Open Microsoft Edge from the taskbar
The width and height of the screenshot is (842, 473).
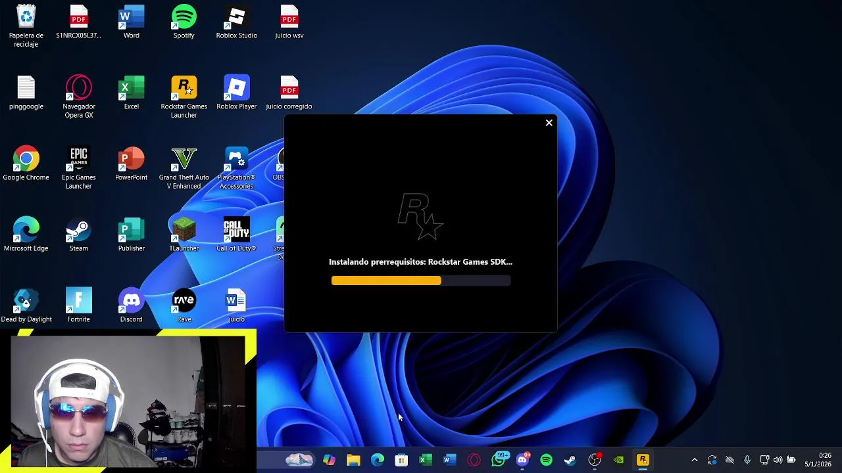coord(378,460)
